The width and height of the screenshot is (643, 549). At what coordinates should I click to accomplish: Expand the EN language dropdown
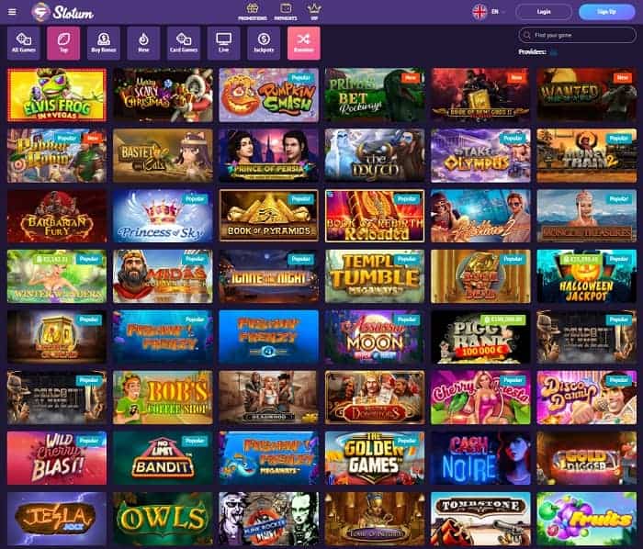pos(488,12)
